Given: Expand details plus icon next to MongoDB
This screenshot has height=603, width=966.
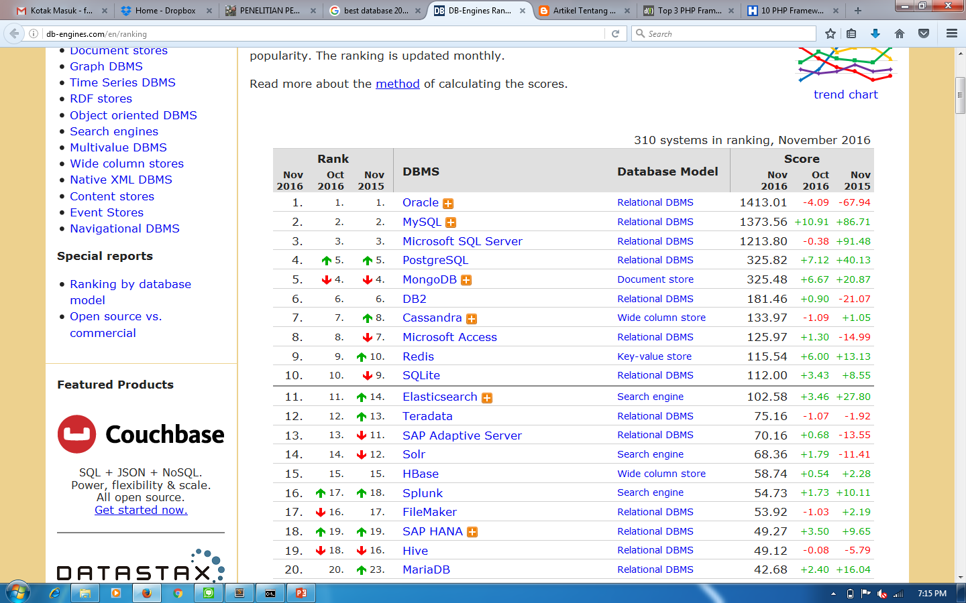Looking at the screenshot, I should [x=466, y=280].
